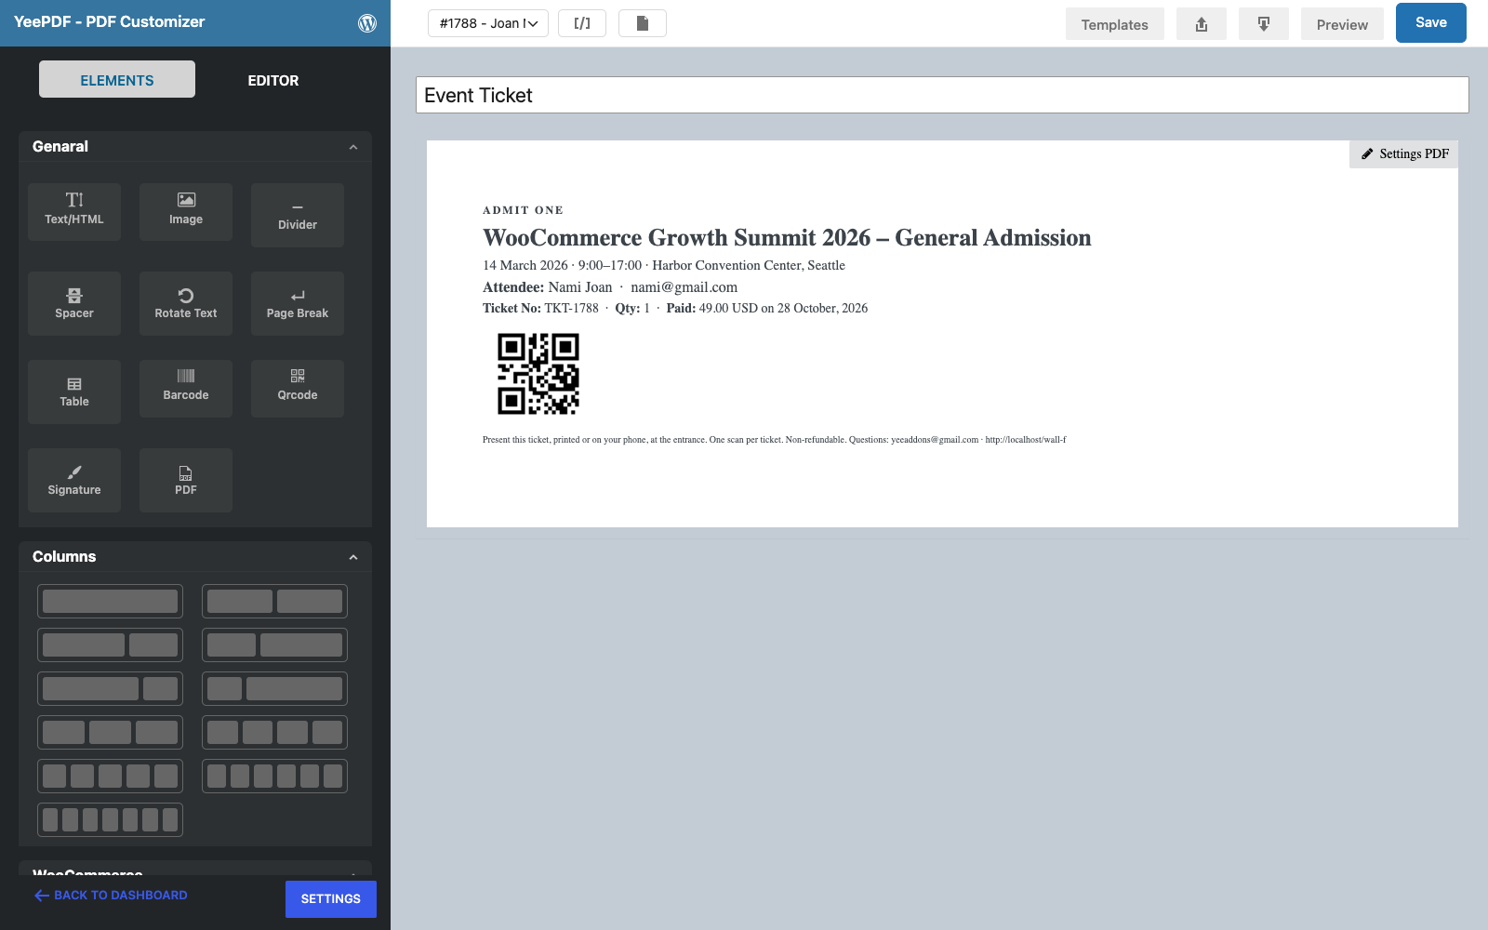Select the two equal columns layout
The width and height of the screenshot is (1488, 930).
(274, 602)
